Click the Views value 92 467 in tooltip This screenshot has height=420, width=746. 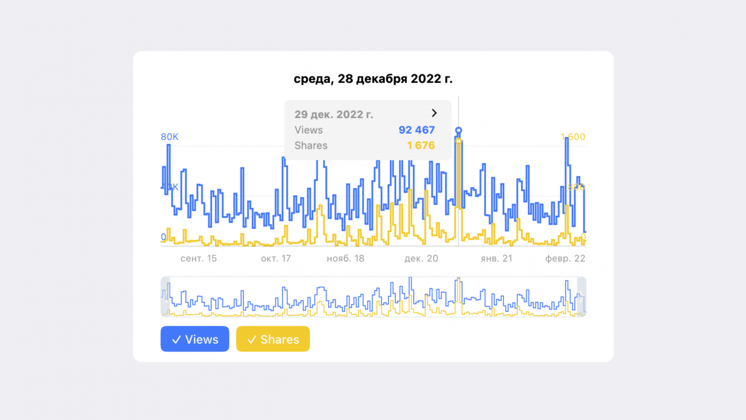(416, 130)
